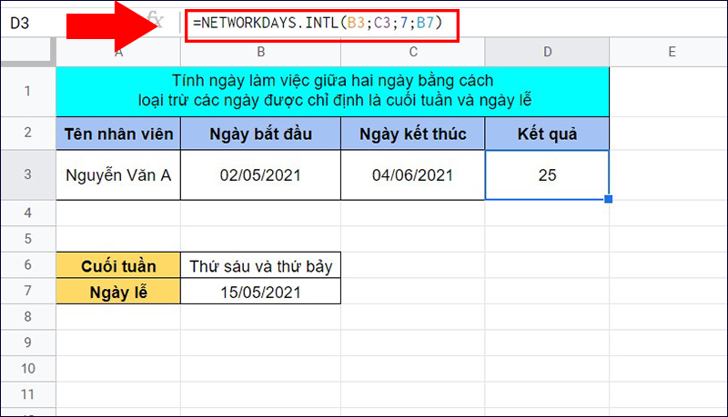Select the column B header
Screen dimensions: 728x417
point(260,53)
